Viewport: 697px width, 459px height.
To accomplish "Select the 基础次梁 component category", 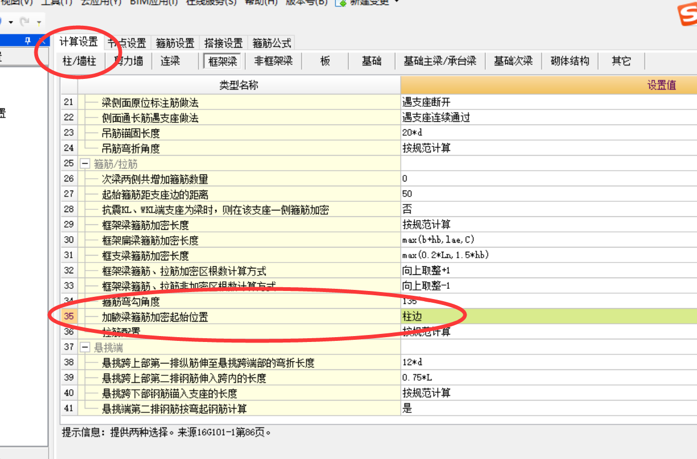I will (x=513, y=61).
